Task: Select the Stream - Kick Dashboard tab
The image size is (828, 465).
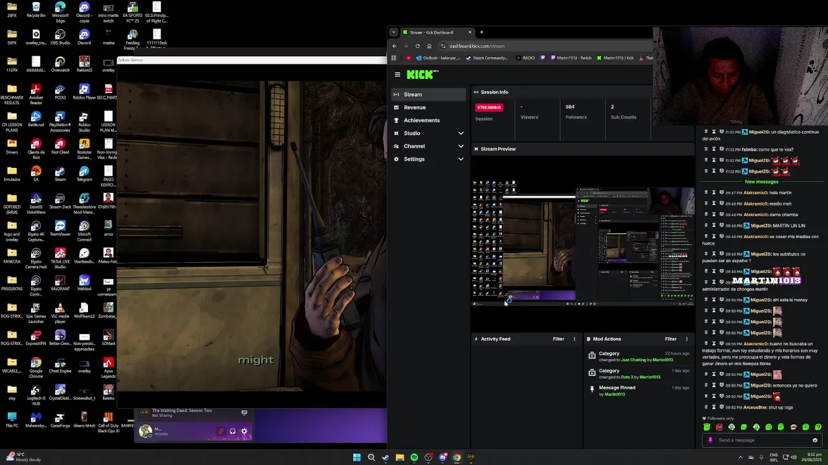Action: click(x=437, y=32)
